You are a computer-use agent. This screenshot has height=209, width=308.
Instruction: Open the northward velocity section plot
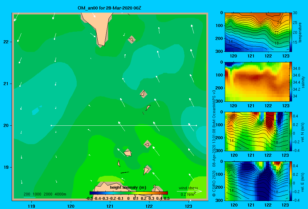257,131
